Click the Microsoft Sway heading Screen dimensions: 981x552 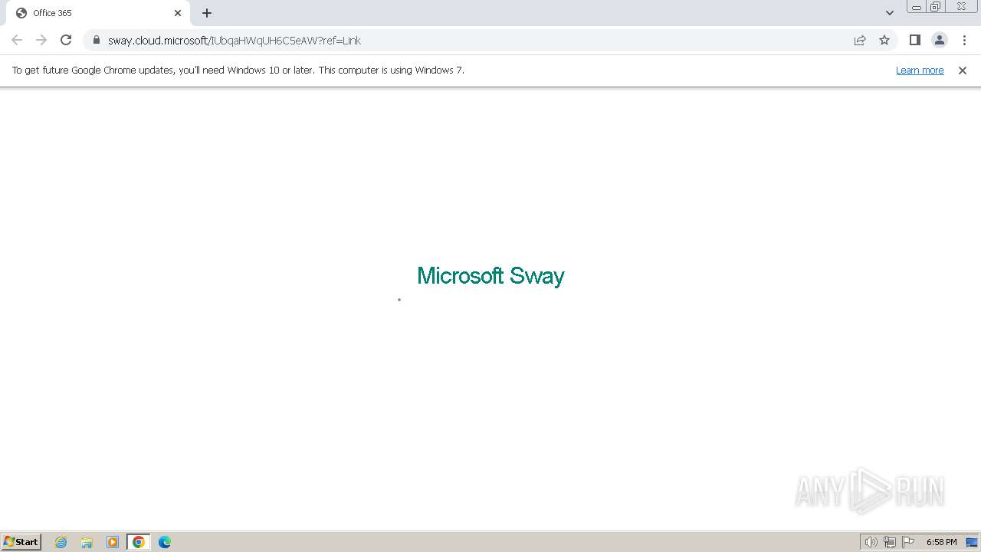490,275
